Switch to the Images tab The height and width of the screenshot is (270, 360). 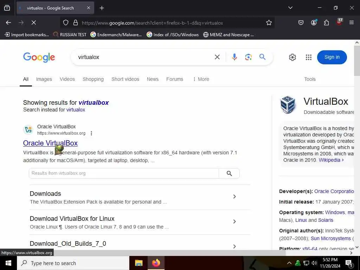click(x=44, y=79)
